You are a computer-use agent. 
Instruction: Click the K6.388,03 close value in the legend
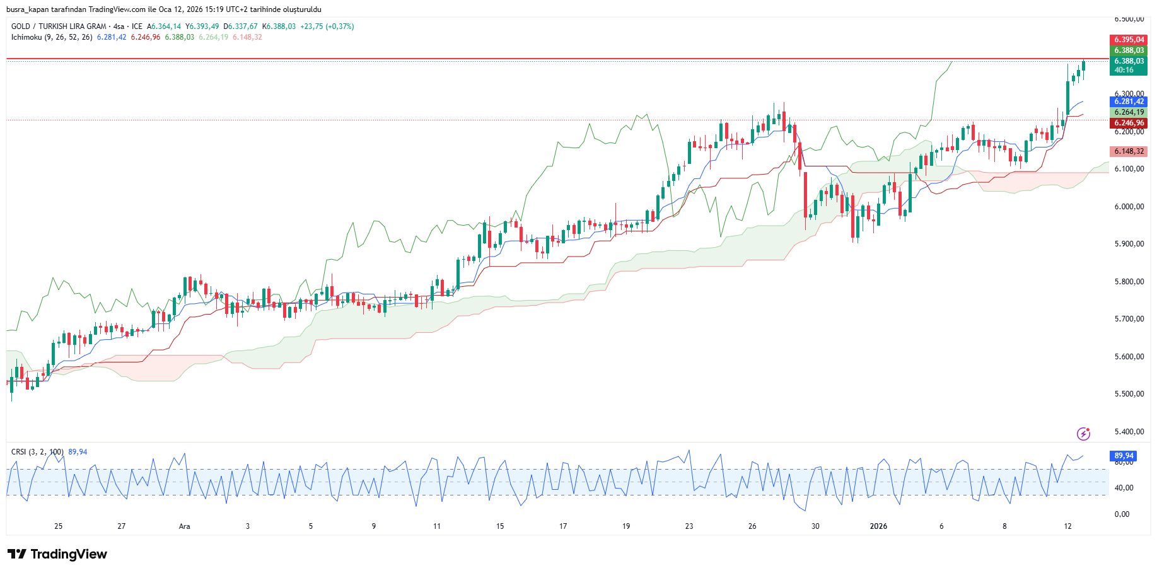click(x=279, y=26)
